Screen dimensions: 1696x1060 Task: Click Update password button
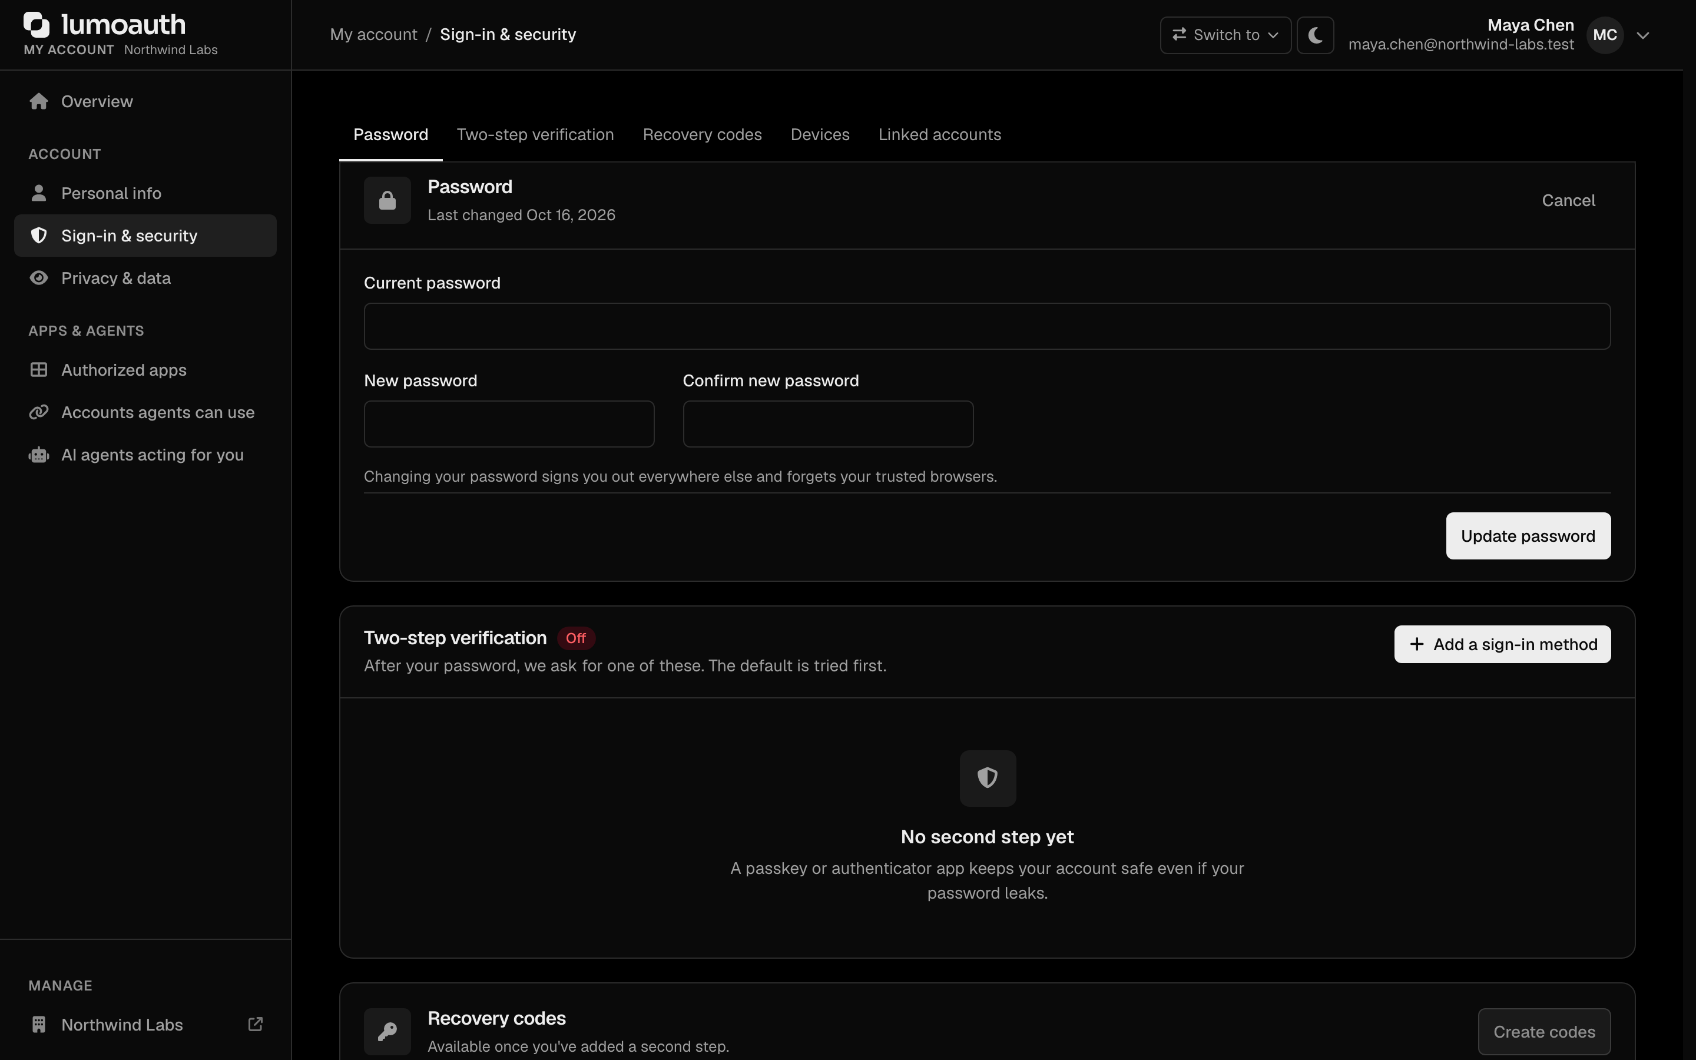1529,536
